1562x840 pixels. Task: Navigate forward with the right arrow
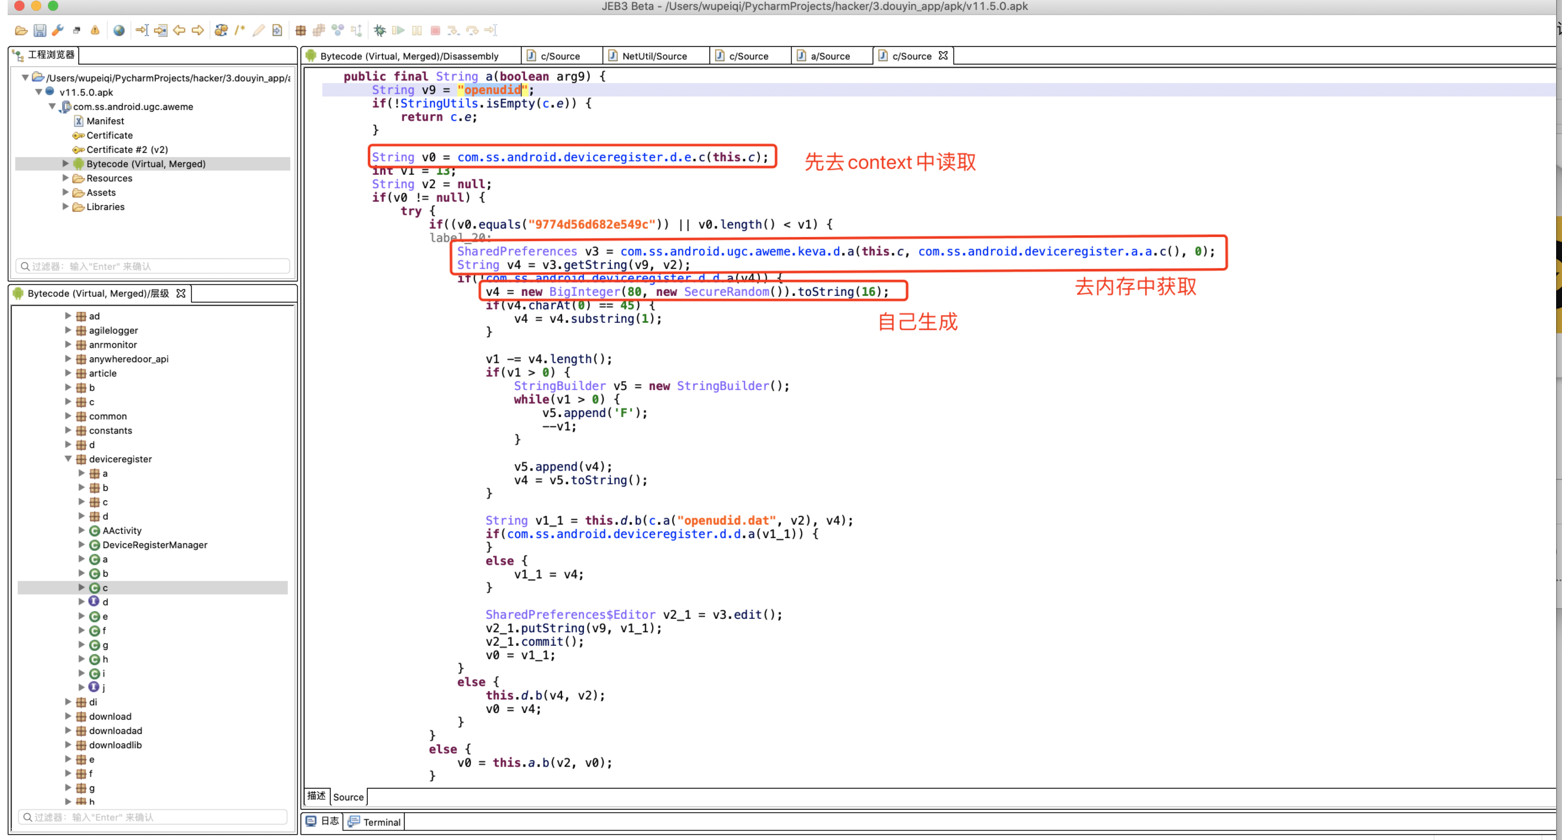[x=198, y=31]
